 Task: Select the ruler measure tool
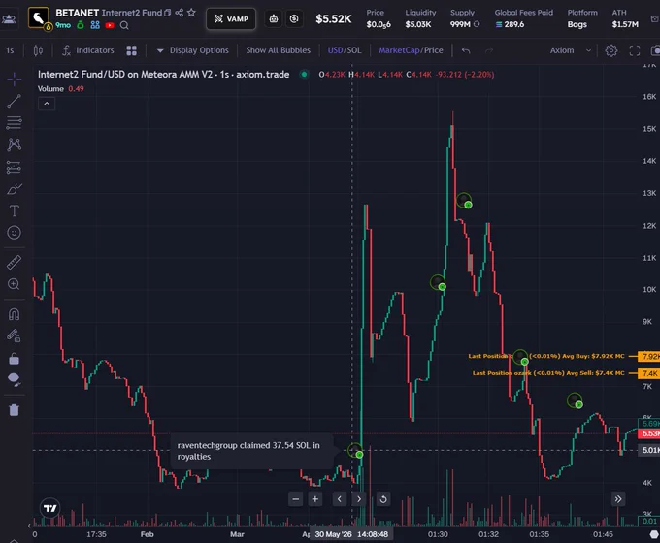(x=14, y=262)
